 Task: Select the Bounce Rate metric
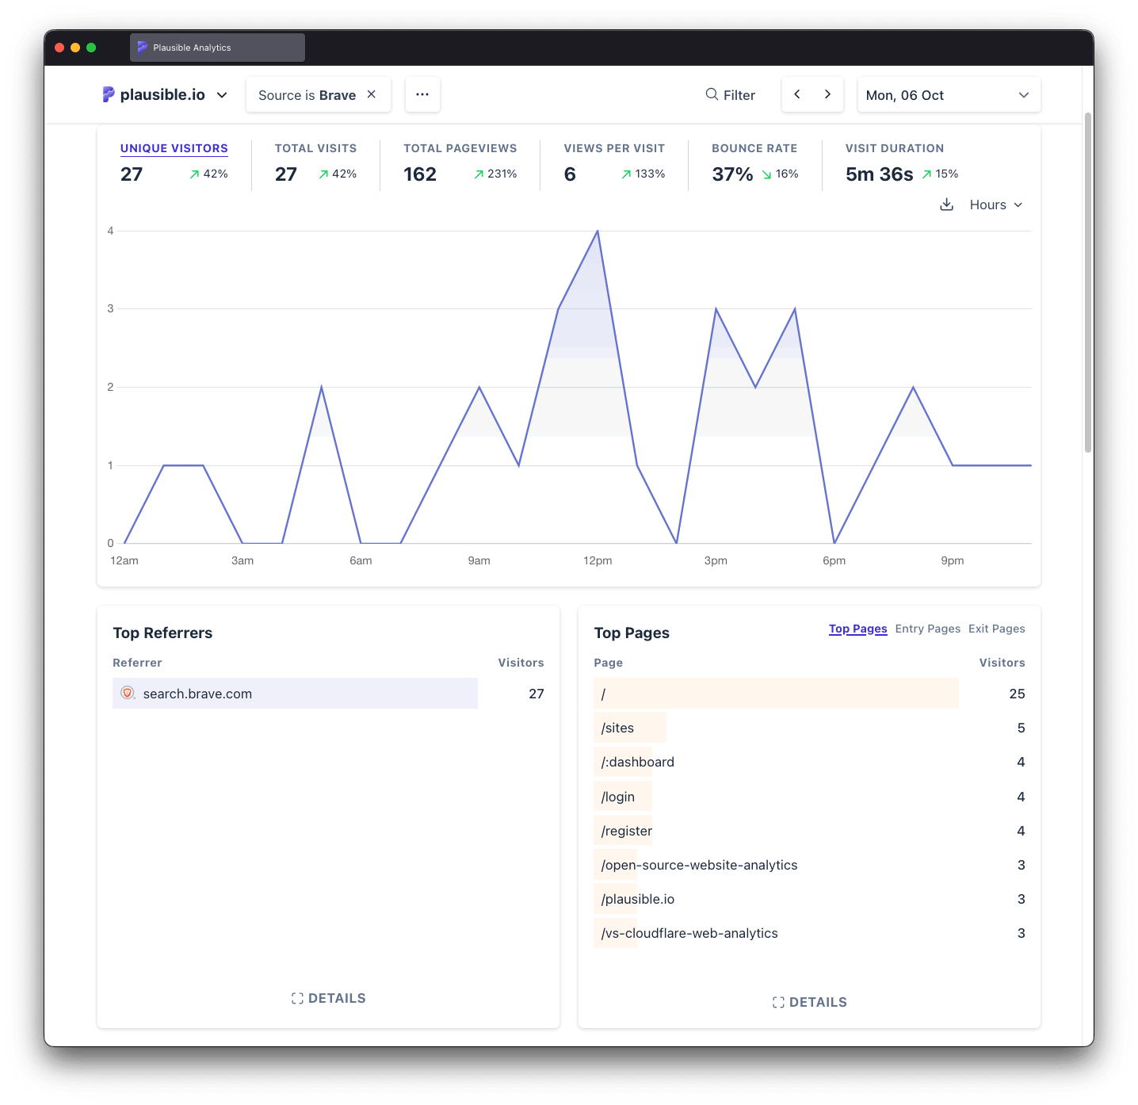(x=754, y=148)
